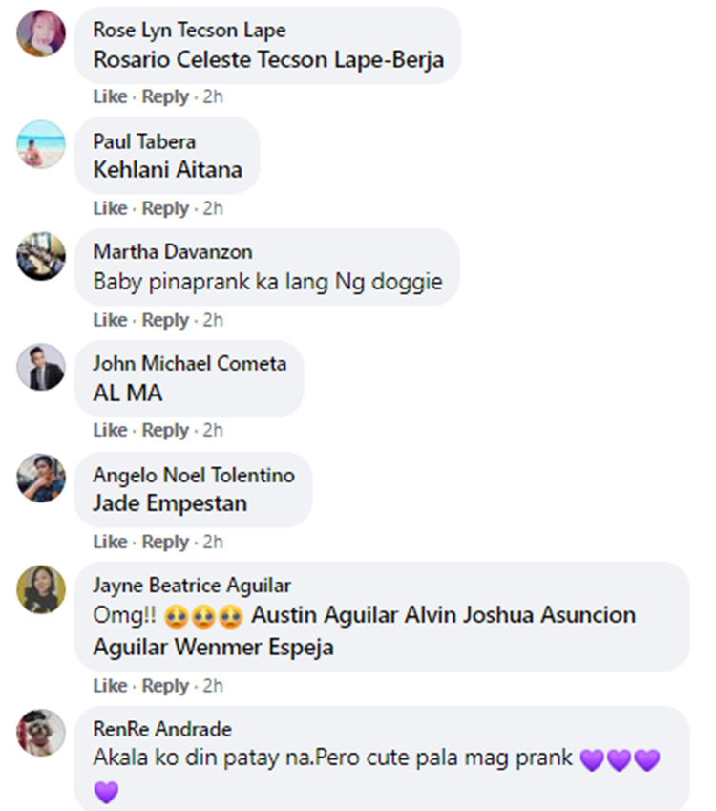Image resolution: width=716 pixels, height=811 pixels.
Task: Open the timestamp on Martha Davanzon's comment
Action: tap(213, 320)
